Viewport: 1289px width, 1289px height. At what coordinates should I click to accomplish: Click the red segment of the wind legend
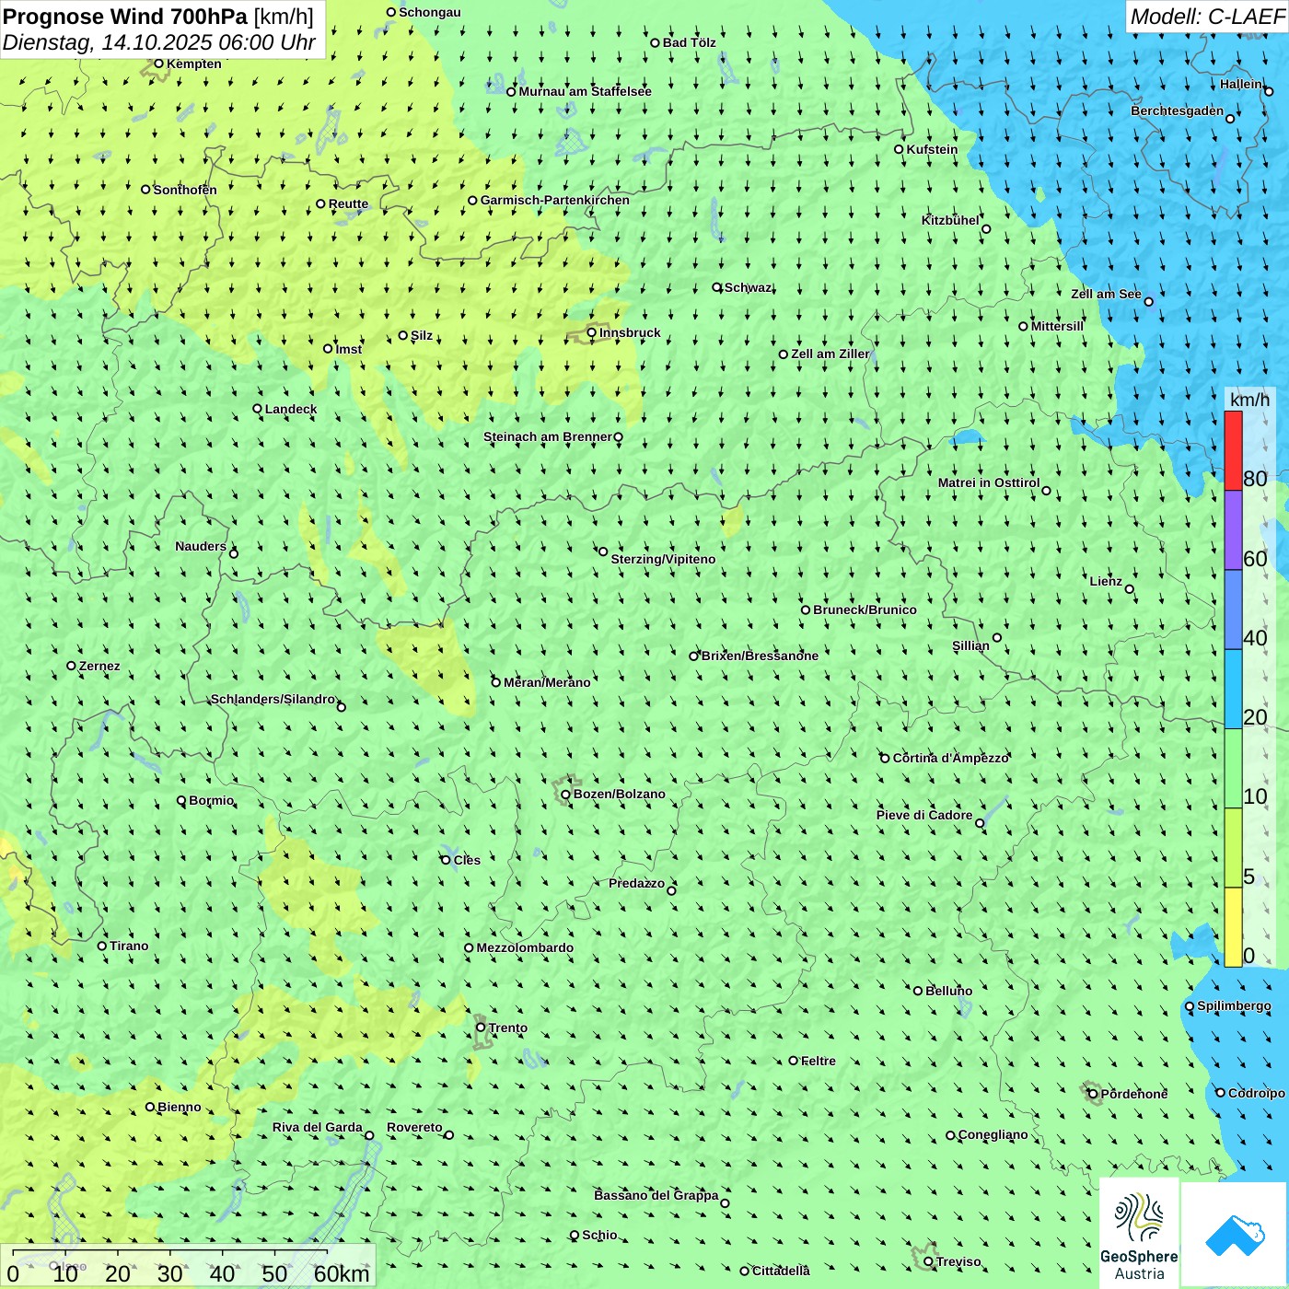1233,450
